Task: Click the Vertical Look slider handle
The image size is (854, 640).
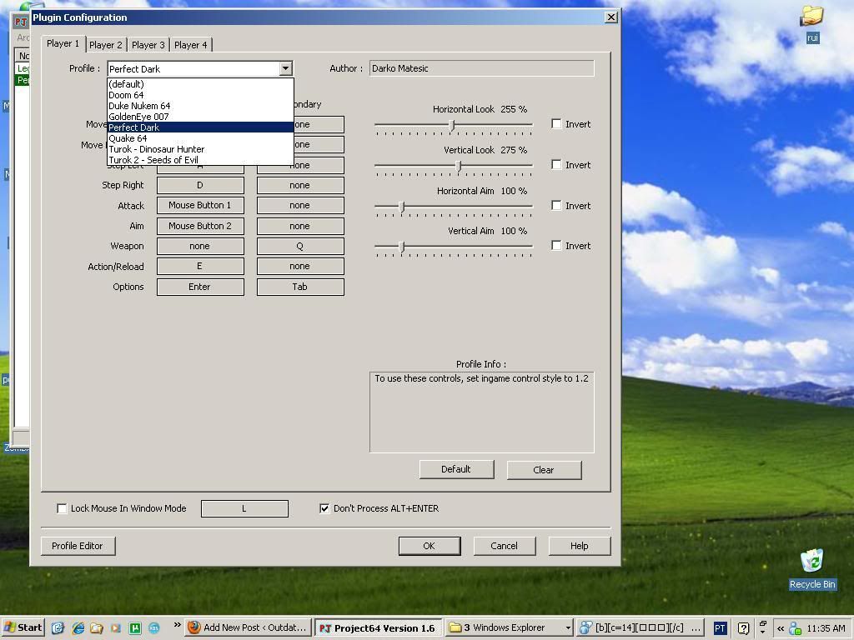Action: [x=458, y=167]
